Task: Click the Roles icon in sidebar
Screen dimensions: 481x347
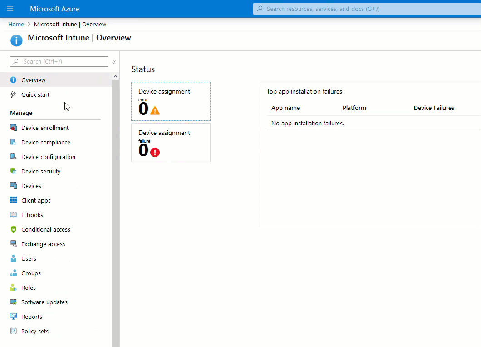Action: (13, 288)
